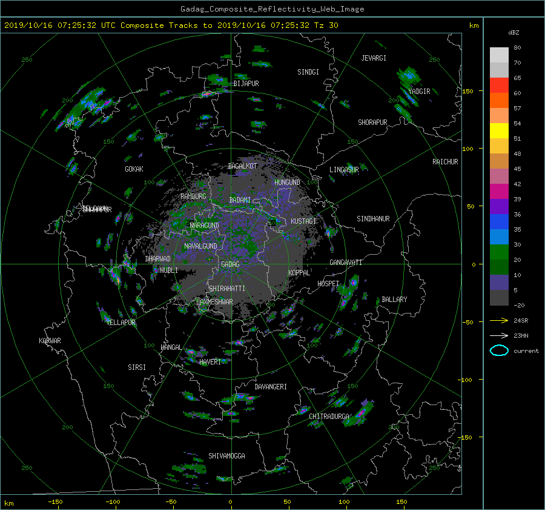Click the DAVANGERI city label
545x510 pixels.
(x=271, y=387)
